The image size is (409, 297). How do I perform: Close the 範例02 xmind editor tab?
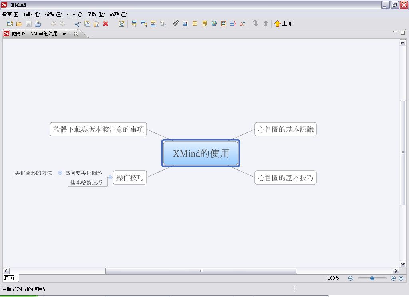tap(76, 34)
